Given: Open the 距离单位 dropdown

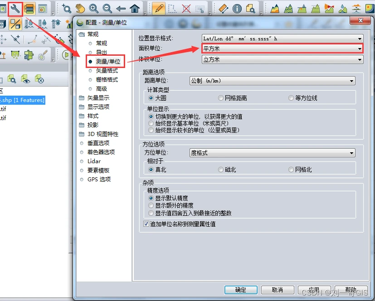Looking at the screenshot, I should coord(273,81).
